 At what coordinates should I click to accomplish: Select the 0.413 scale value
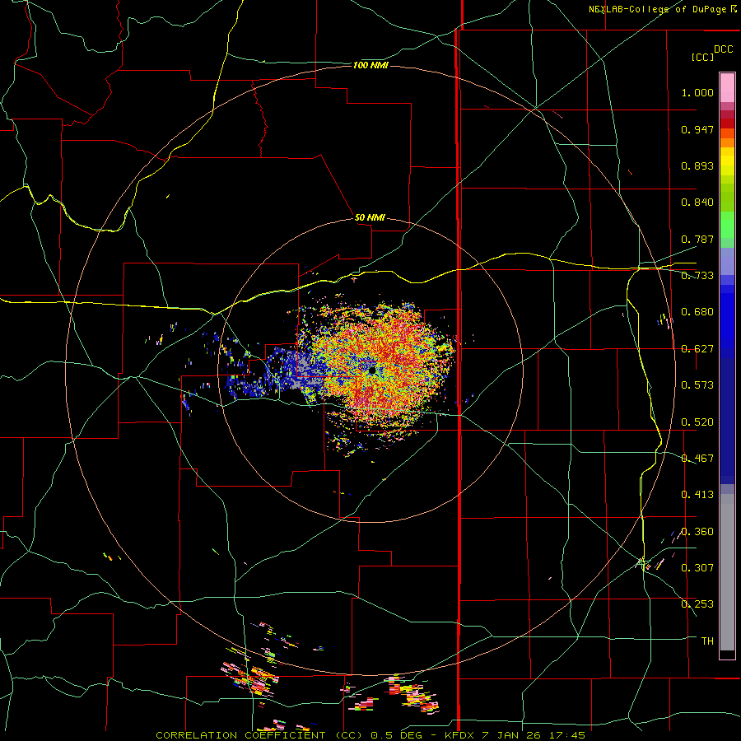[x=697, y=495]
